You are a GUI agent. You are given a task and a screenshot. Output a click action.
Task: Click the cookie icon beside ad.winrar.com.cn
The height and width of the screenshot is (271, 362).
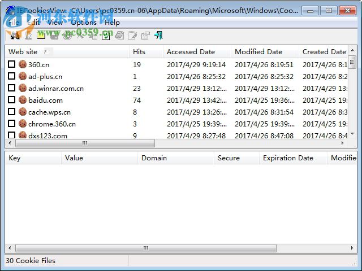click(x=23, y=88)
